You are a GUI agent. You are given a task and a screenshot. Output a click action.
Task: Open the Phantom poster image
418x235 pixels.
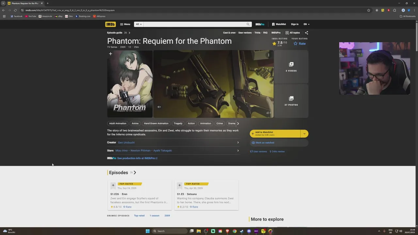tap(130, 84)
